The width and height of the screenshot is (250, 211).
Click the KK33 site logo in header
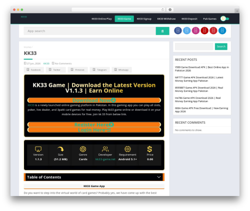tap(24, 17)
